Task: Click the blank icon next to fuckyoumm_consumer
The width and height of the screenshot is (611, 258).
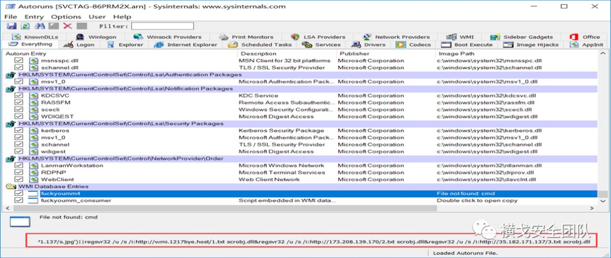Action: point(33,201)
